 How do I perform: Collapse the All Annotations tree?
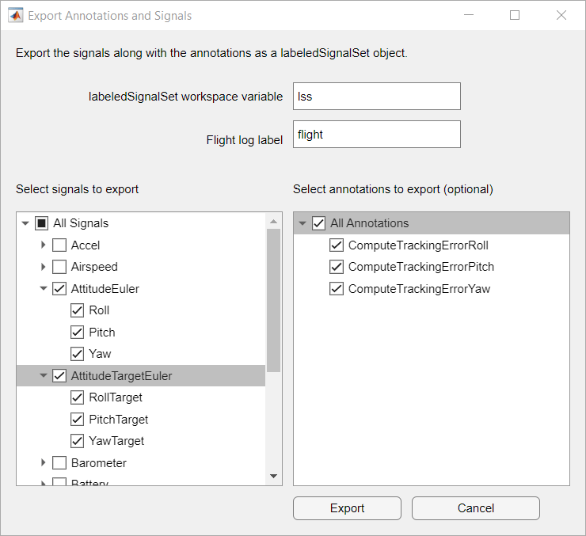click(303, 223)
